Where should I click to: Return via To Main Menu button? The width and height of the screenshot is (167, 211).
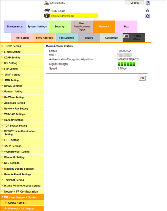(x=134, y=38)
